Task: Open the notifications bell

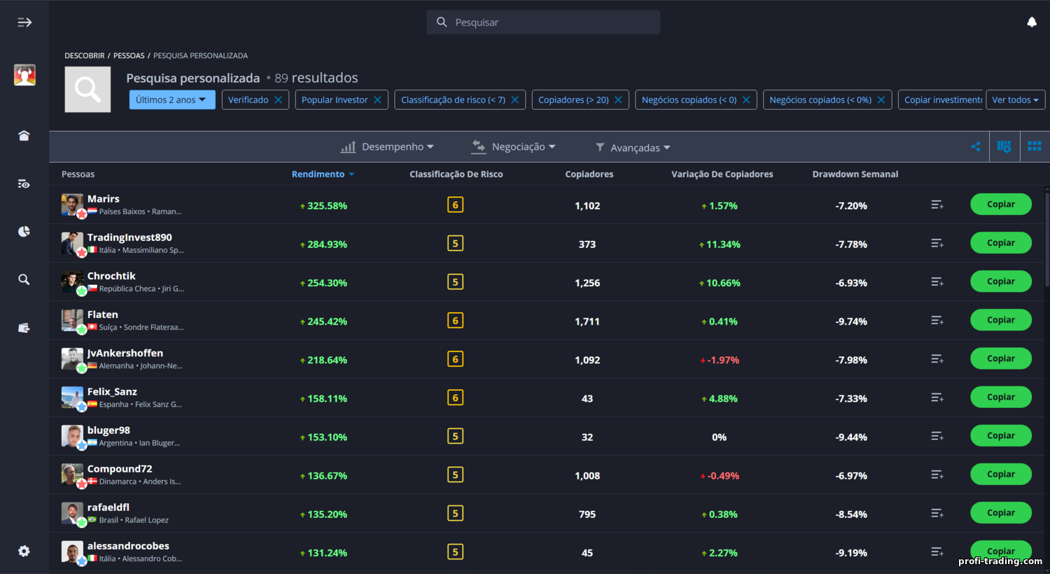Action: (1031, 22)
